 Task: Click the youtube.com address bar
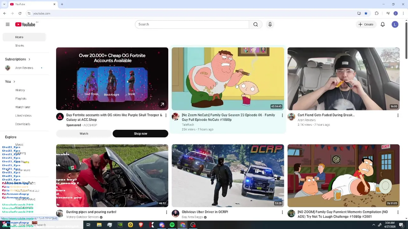click(x=191, y=13)
